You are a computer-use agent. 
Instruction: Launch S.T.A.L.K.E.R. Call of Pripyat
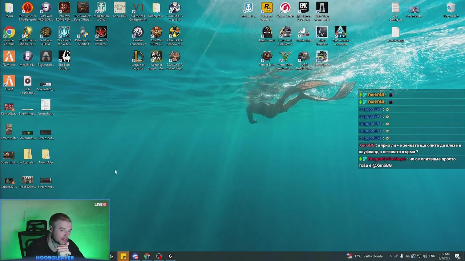coord(175,60)
